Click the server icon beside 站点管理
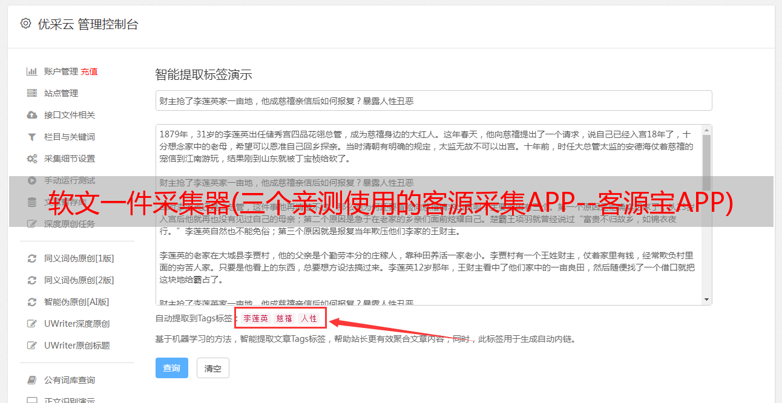The width and height of the screenshot is (782, 403). point(32,93)
